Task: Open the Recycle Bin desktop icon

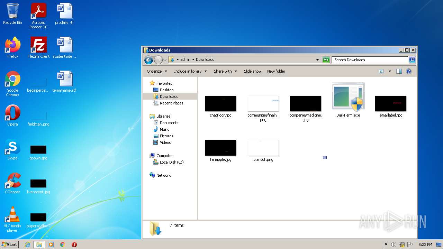Action: (x=12, y=14)
